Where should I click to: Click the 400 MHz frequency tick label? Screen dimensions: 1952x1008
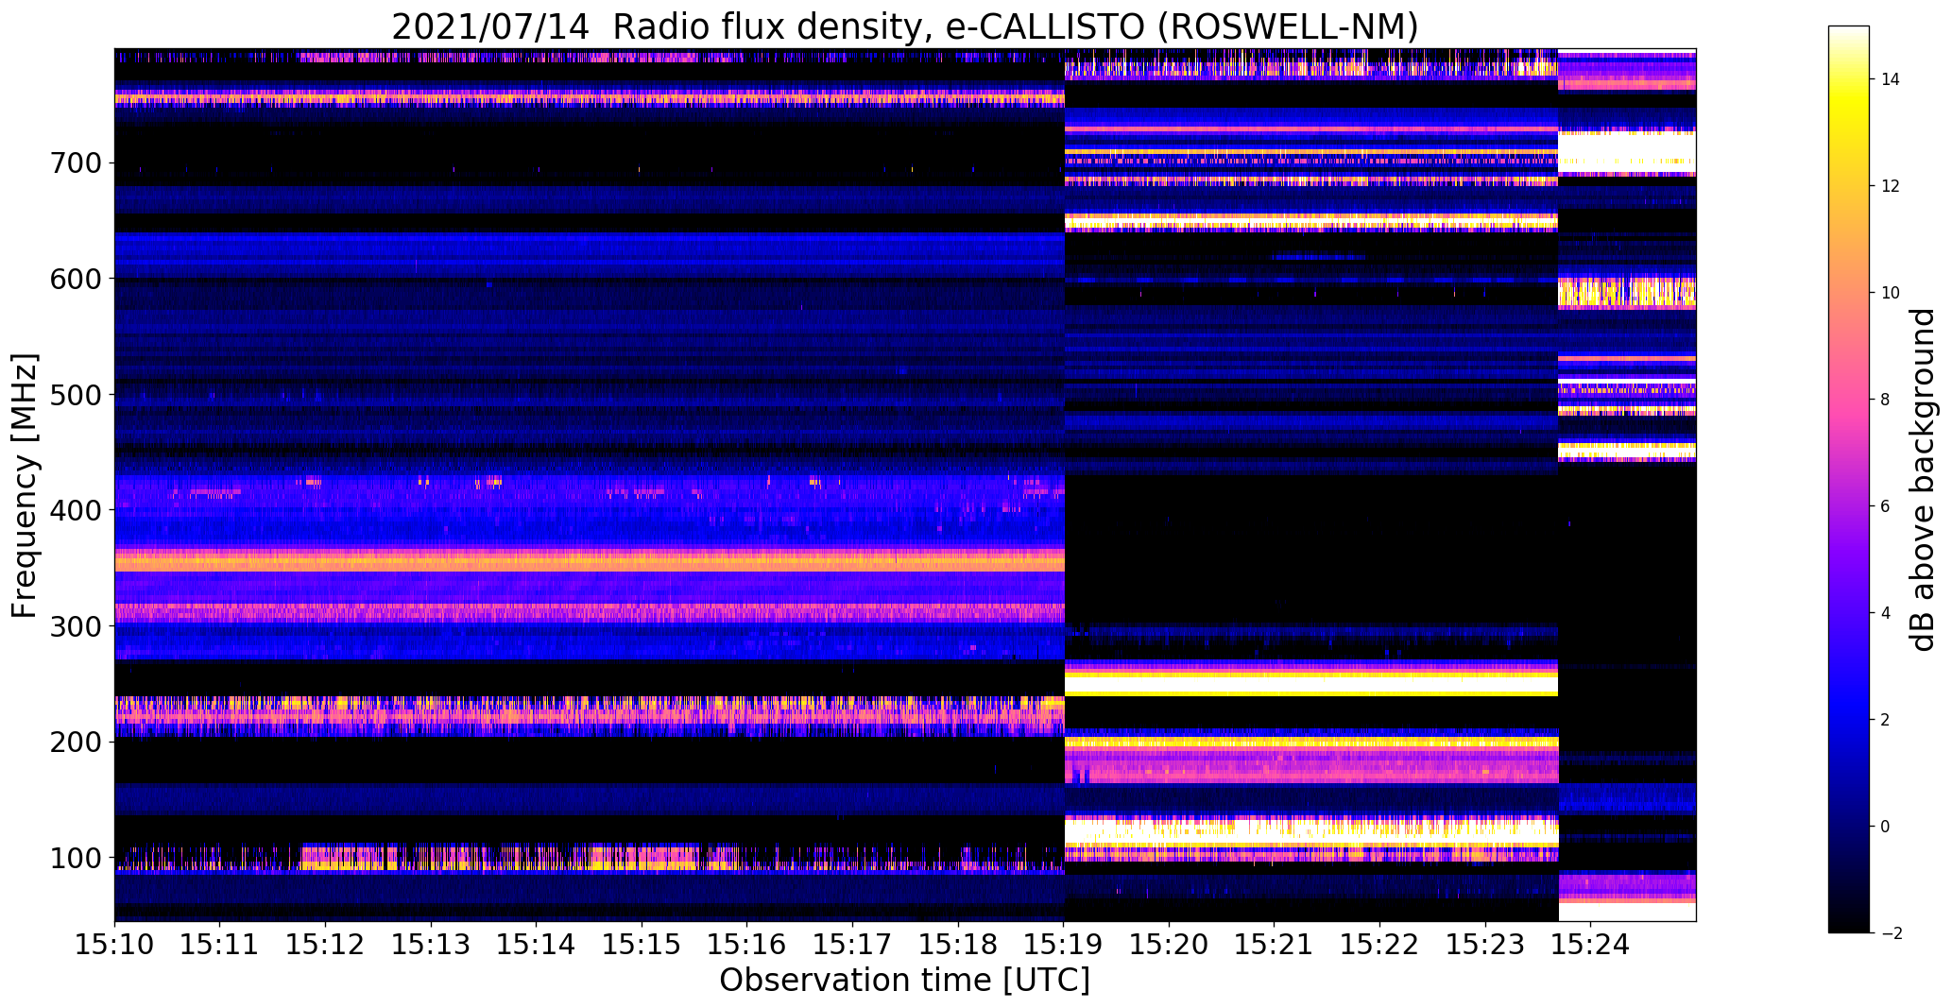tap(76, 510)
